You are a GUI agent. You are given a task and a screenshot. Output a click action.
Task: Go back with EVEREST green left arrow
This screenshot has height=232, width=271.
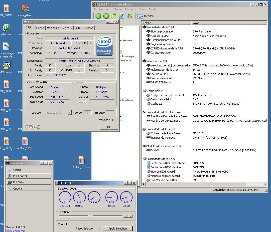click(98, 16)
